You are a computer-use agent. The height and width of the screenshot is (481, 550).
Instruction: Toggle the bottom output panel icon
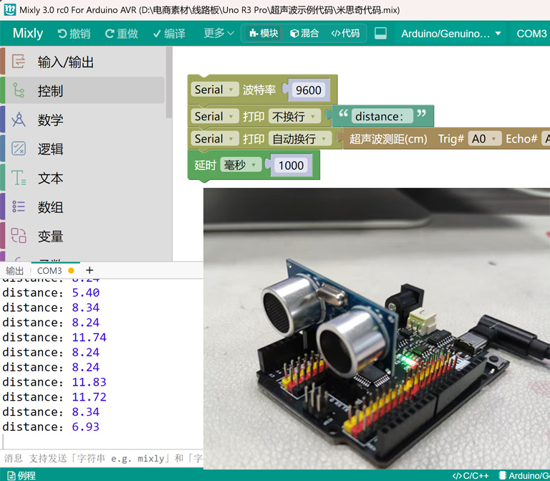click(x=380, y=34)
